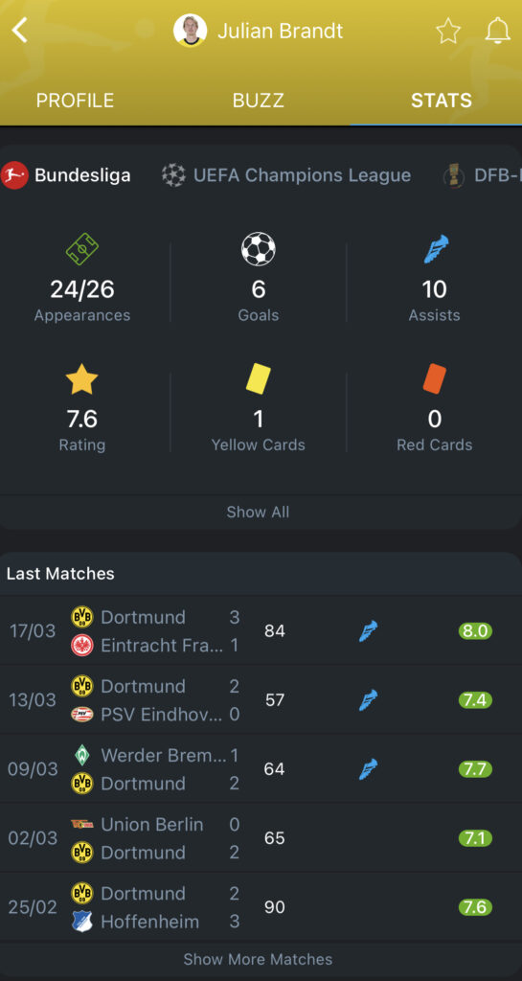522x981 pixels.
Task: Open the Dortmund vs Eintracht Frankfurt match
Action: [261, 630]
